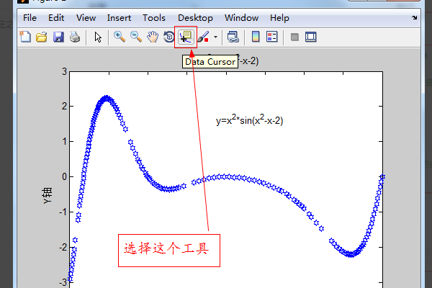Save the figure with the floppy disk icon

pos(58,37)
